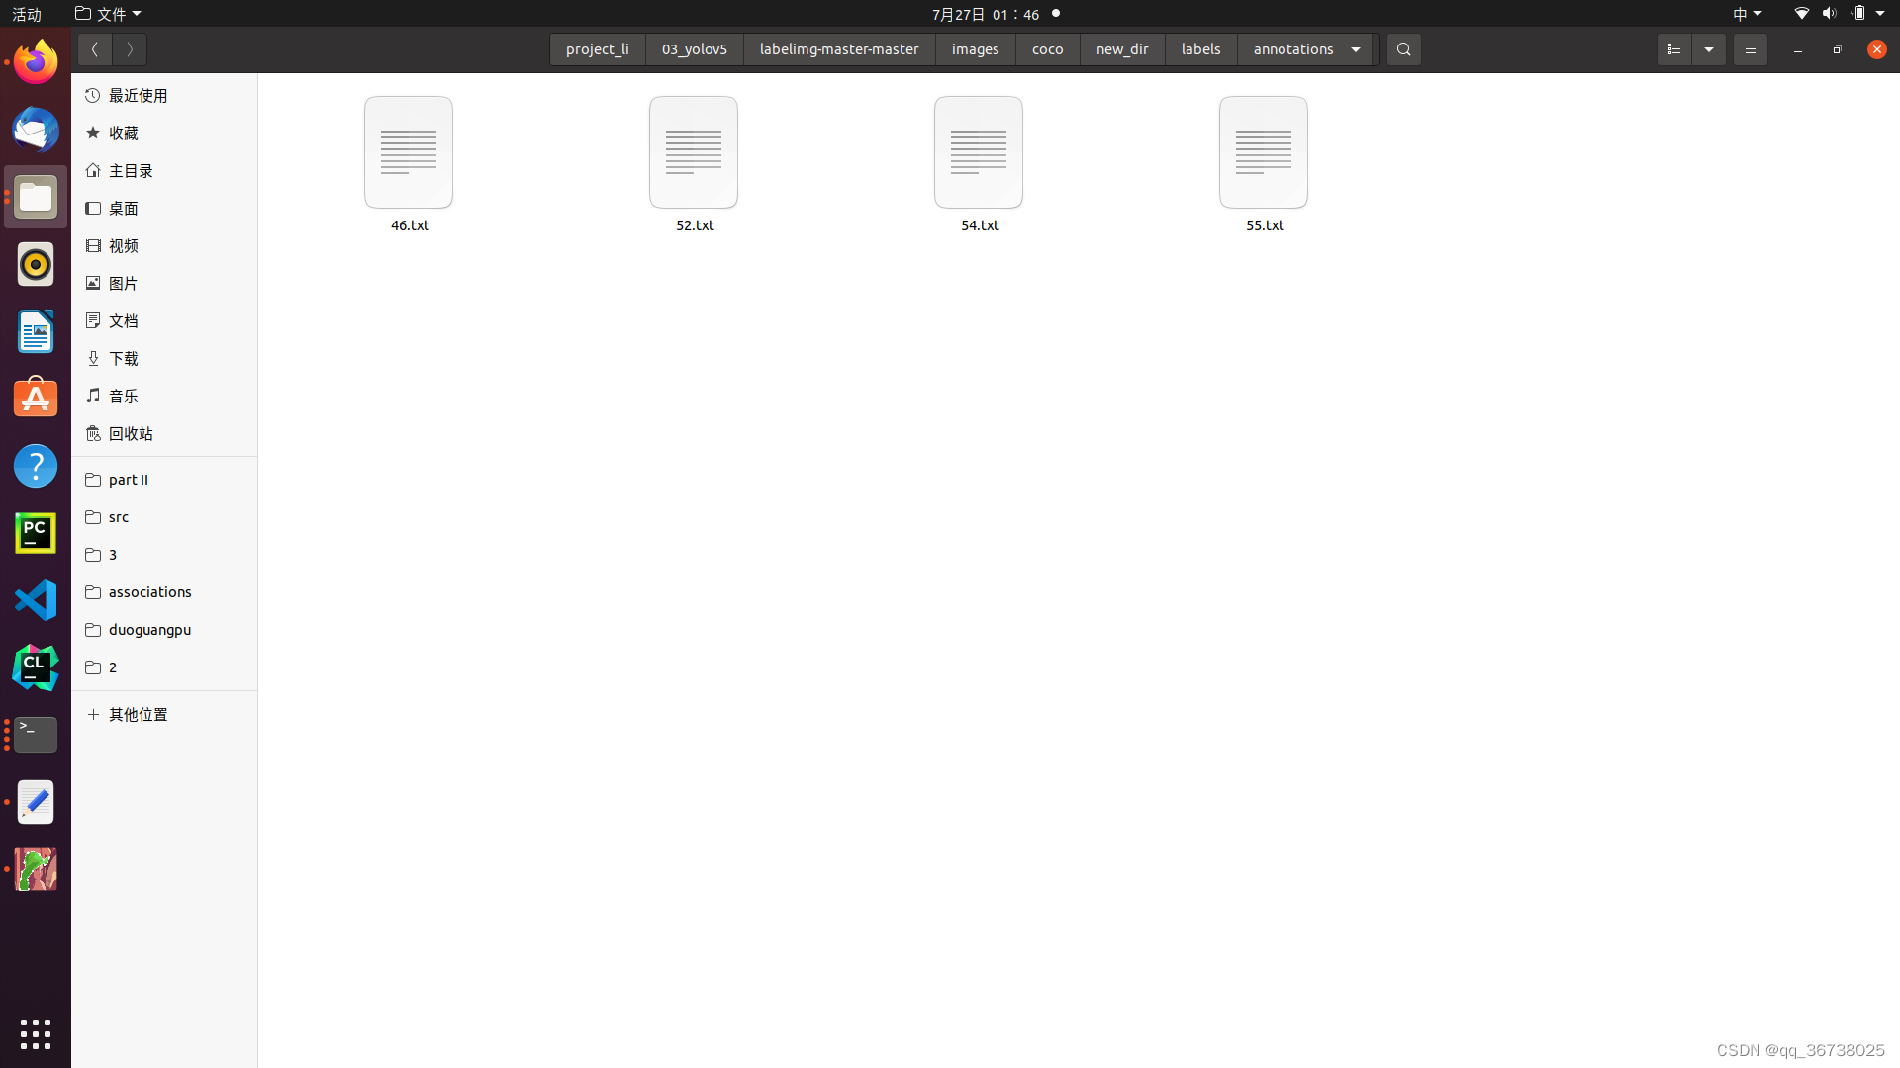Click the search icon to find files

coord(1403,49)
